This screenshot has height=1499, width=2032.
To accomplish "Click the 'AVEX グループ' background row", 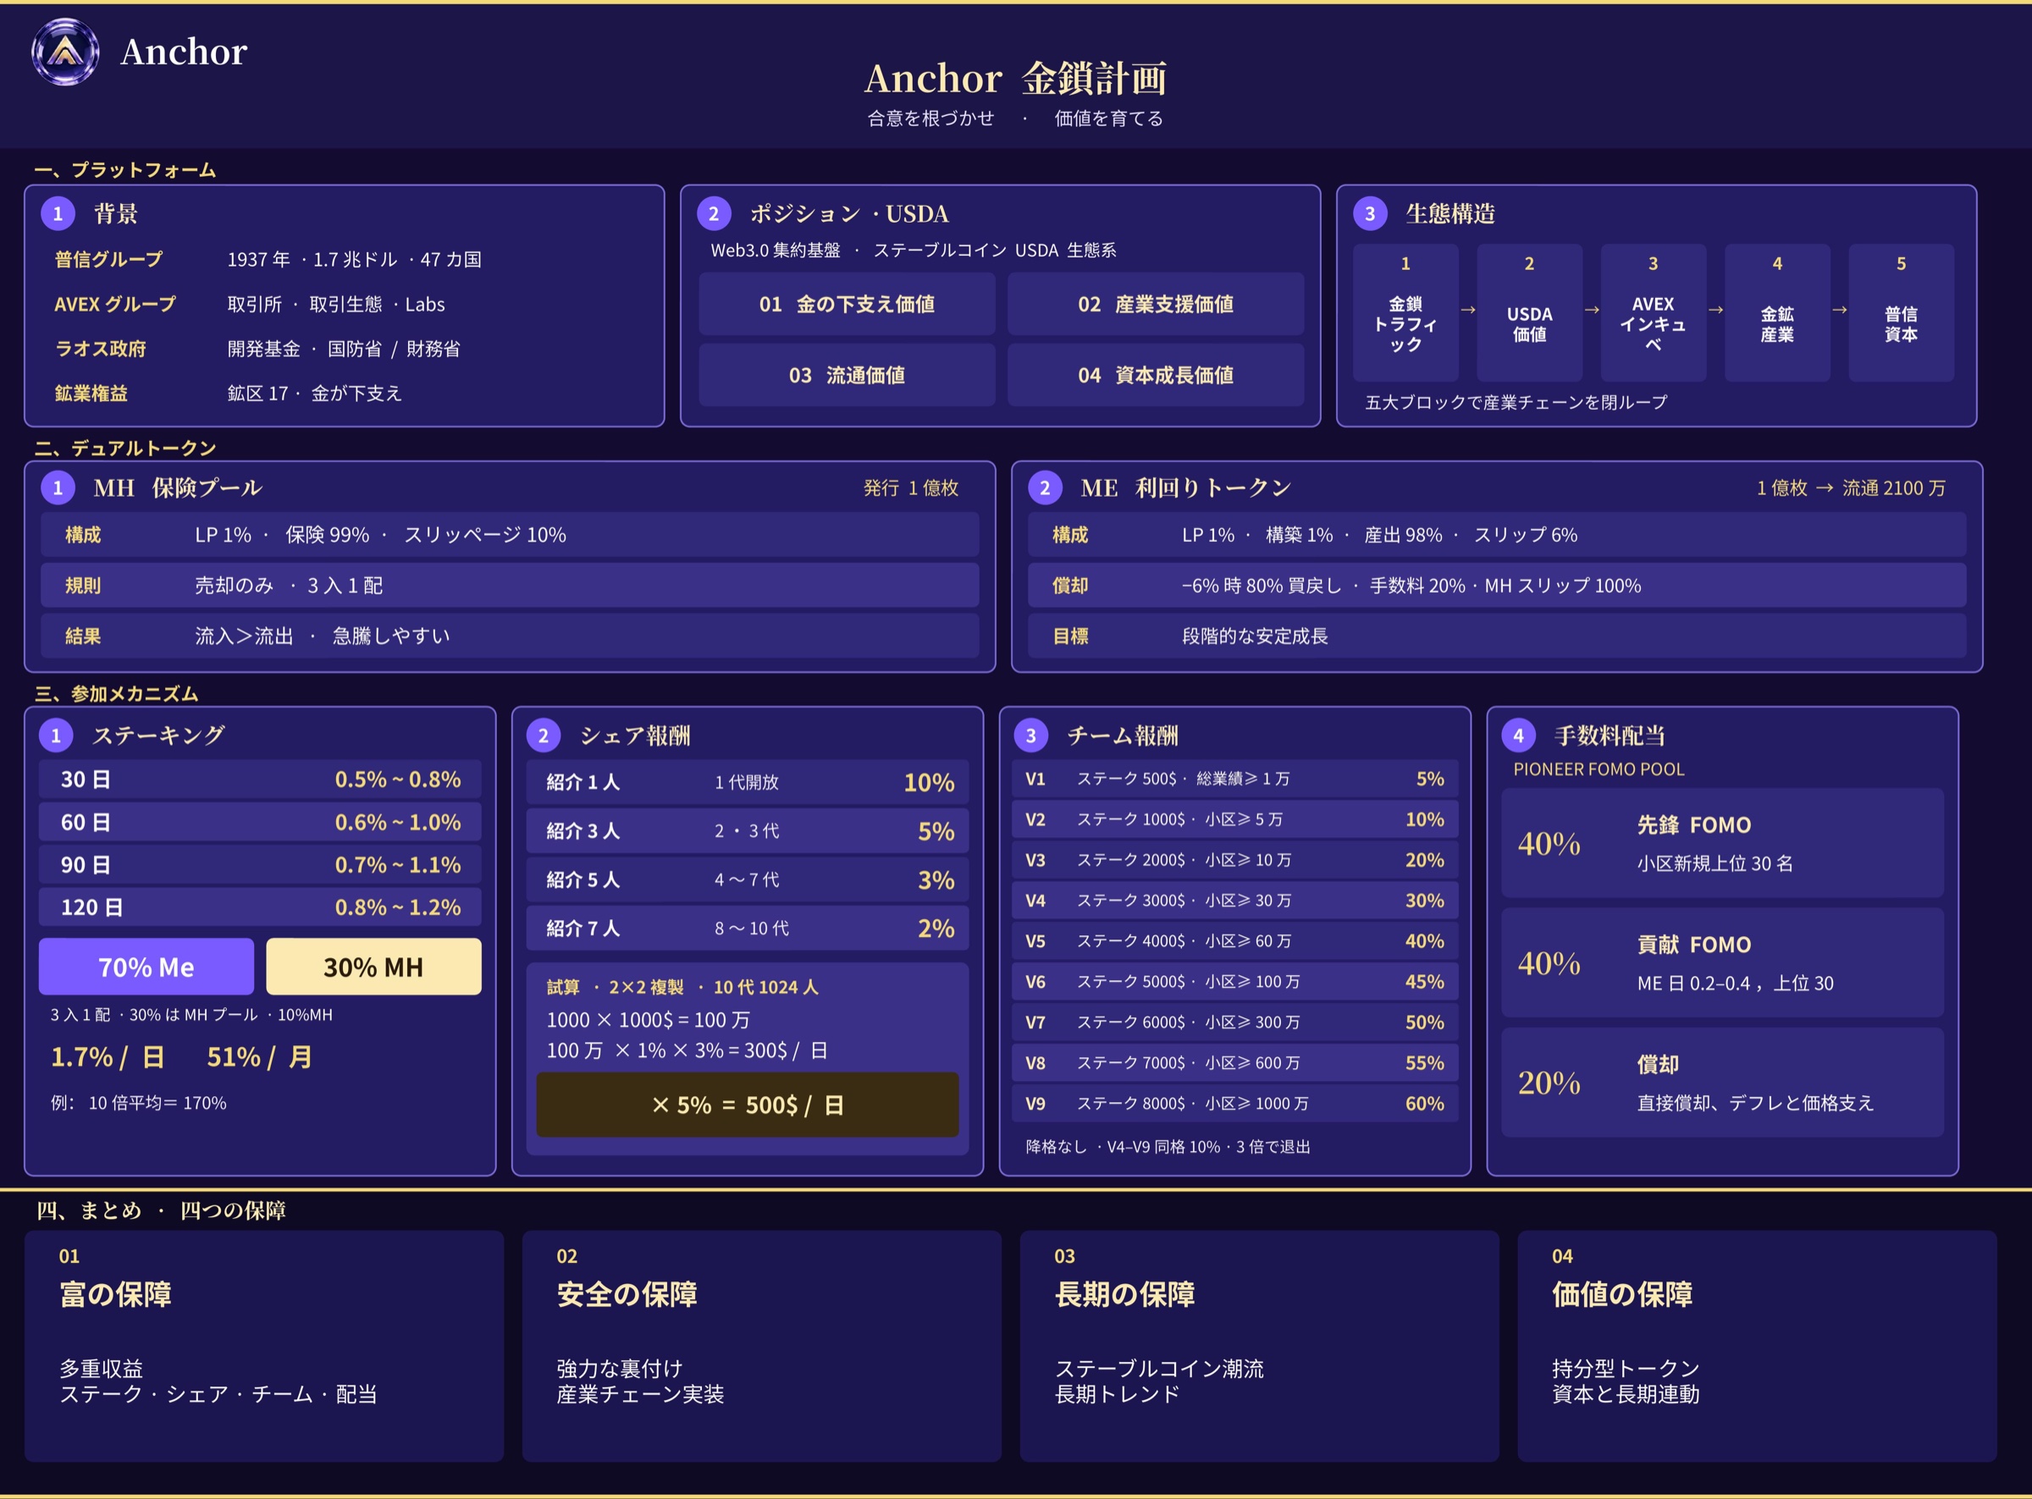I will pyautogui.click(x=250, y=304).
